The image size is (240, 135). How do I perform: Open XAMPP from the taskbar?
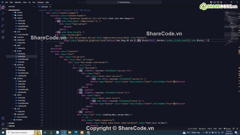pos(82,132)
